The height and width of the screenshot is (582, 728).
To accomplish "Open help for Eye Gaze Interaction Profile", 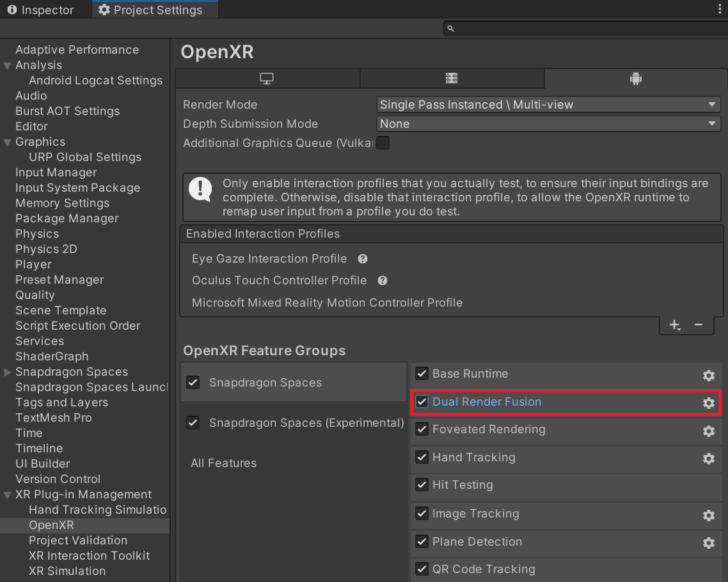I will tap(363, 259).
